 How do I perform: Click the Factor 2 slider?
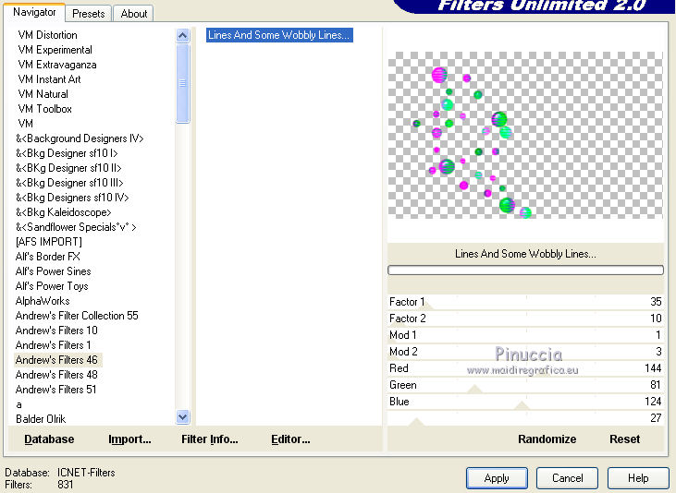coord(525,319)
